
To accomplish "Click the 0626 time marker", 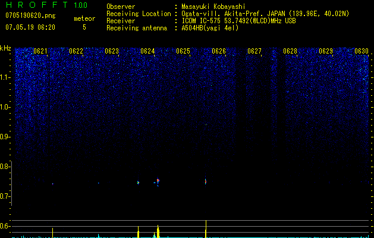I will tap(219, 51).
